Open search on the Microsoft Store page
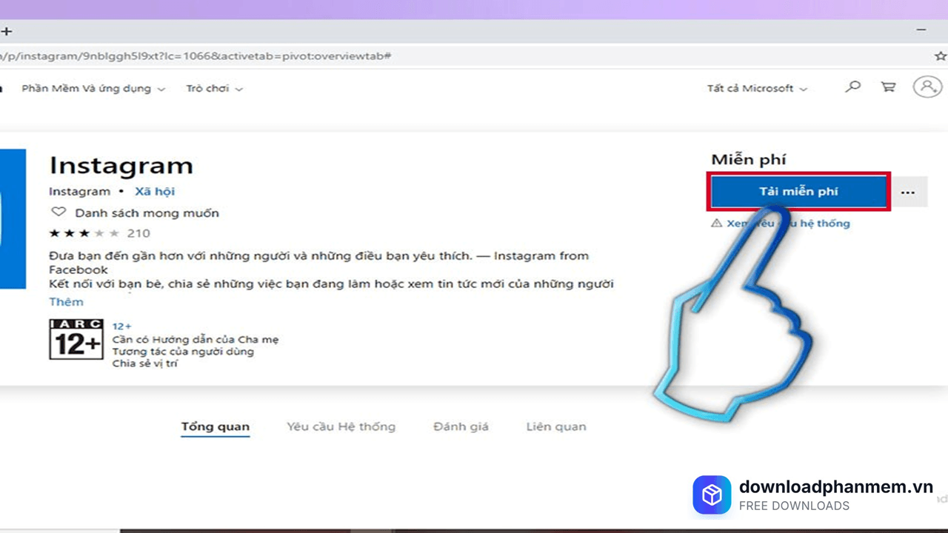 coord(852,87)
